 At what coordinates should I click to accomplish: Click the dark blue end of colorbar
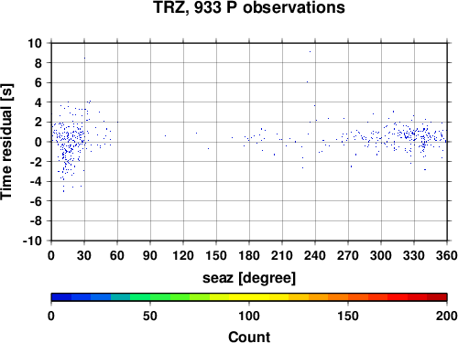[x=61, y=297]
